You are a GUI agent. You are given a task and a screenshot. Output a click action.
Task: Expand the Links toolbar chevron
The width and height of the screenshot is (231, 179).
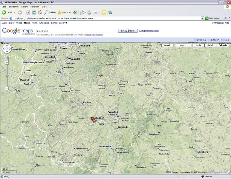(230, 18)
